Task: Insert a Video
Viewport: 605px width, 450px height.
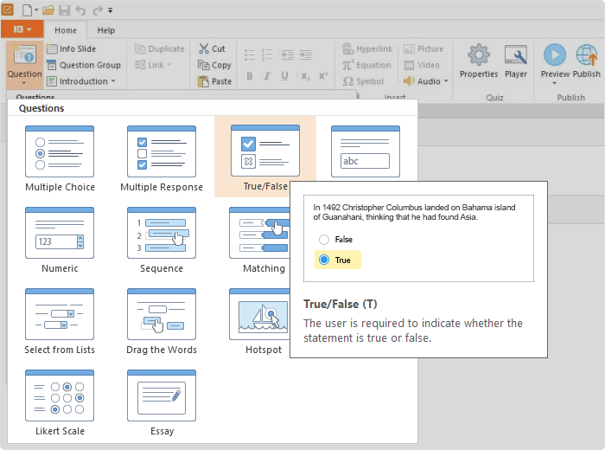Action: [x=422, y=65]
